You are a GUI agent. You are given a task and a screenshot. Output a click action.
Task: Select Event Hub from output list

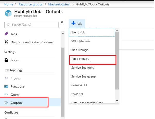(78, 32)
